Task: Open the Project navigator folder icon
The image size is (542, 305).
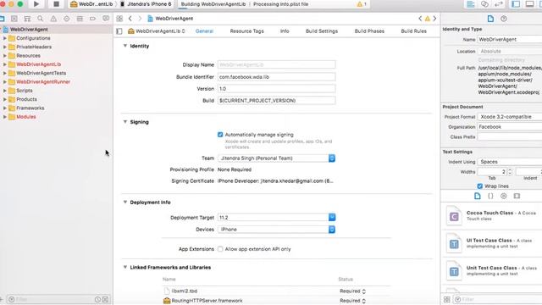Action: pos(2,19)
